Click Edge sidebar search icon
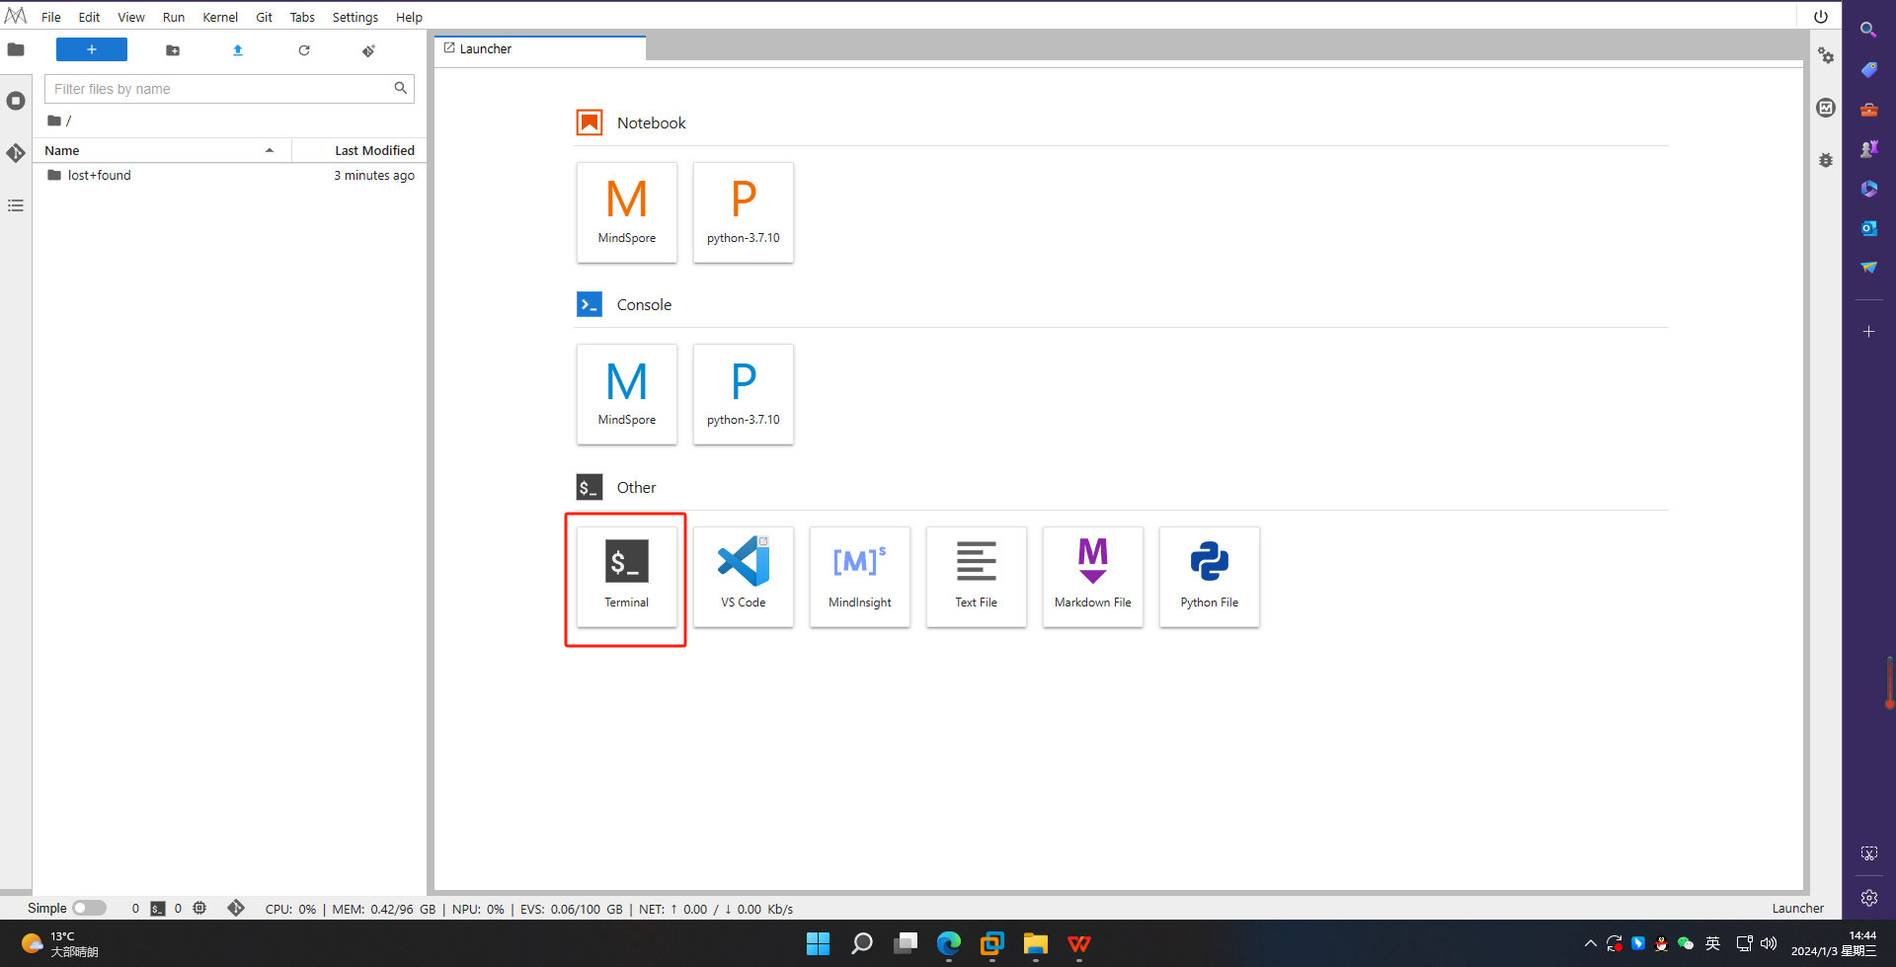Image resolution: width=1896 pixels, height=967 pixels. pos(1868,30)
